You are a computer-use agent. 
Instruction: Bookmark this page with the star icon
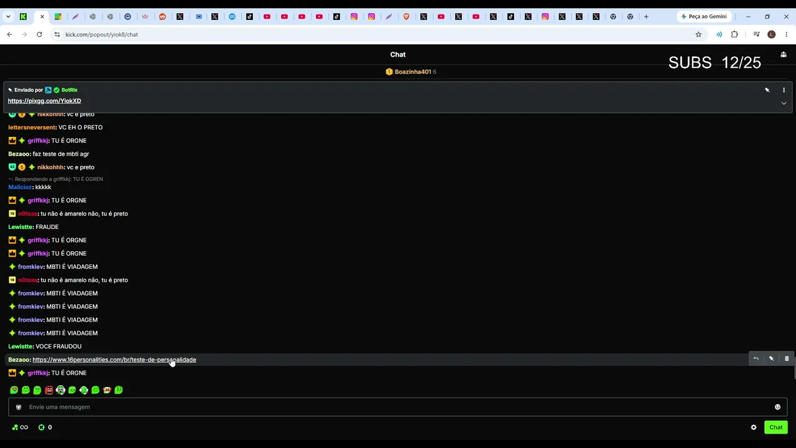tap(698, 34)
